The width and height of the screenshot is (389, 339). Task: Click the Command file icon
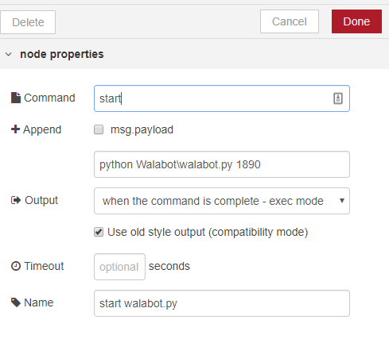tap(16, 98)
